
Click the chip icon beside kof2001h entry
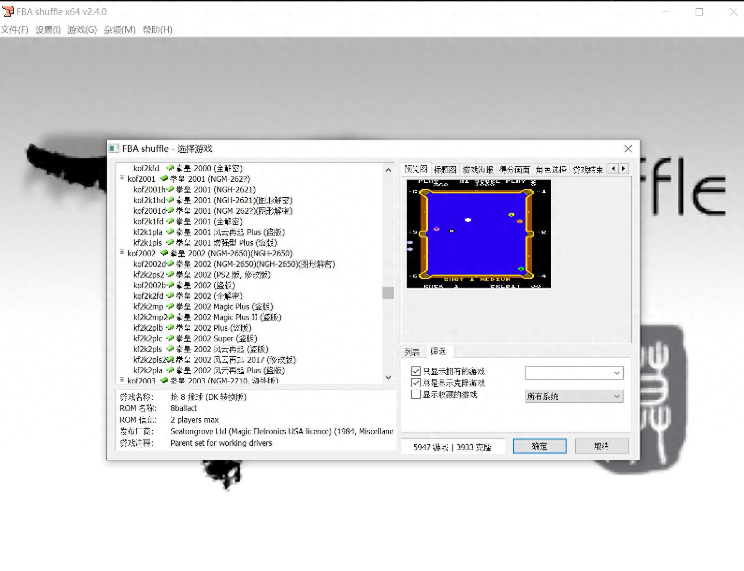coord(170,189)
